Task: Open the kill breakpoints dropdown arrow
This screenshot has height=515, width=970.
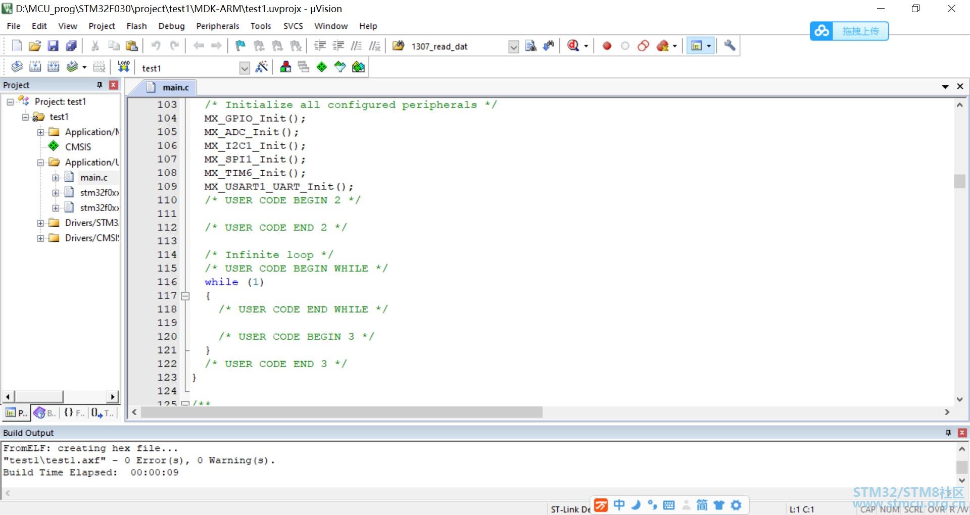Action: pyautogui.click(x=674, y=46)
